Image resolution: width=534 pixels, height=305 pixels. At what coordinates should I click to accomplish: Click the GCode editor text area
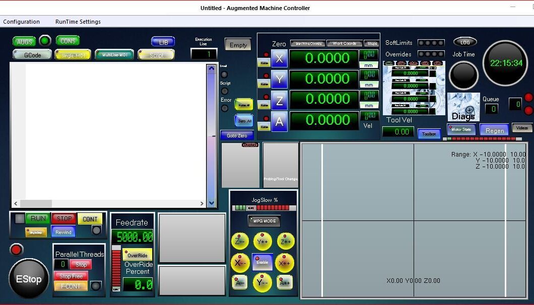point(115,131)
